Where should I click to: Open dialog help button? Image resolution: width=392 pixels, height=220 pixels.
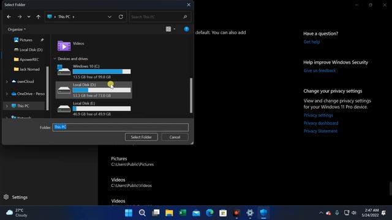coord(186,29)
